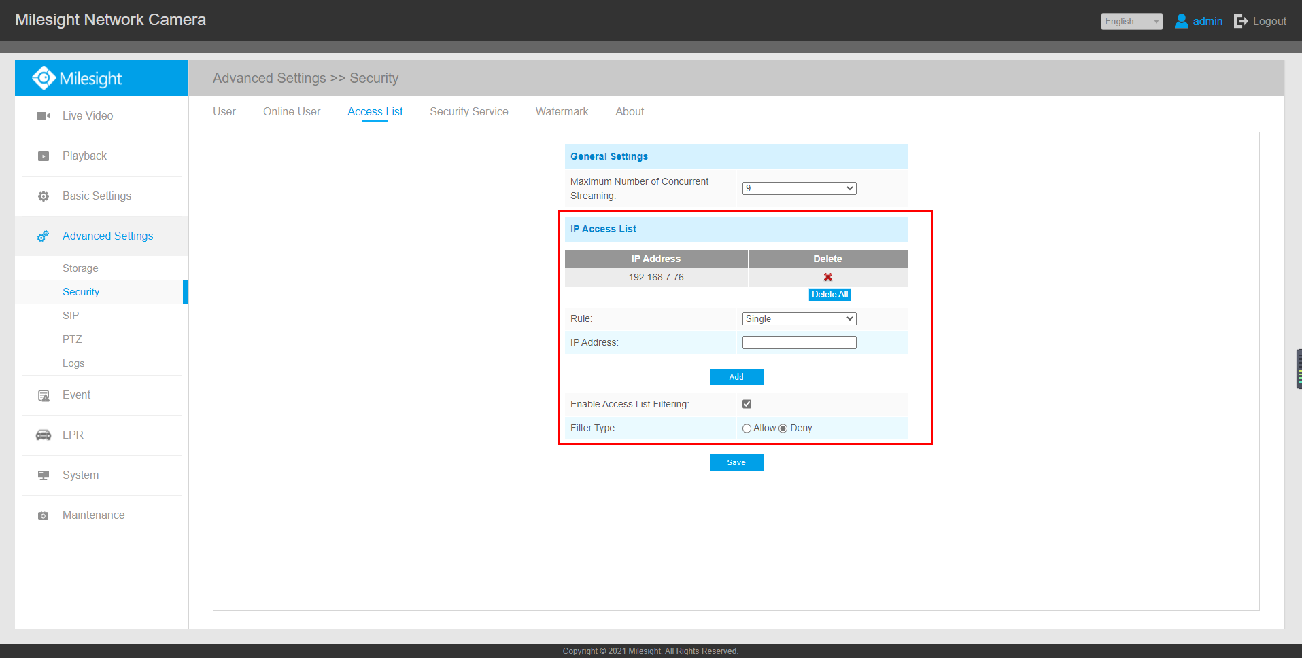Open the About tab
The height and width of the screenshot is (658, 1302).
pos(630,111)
